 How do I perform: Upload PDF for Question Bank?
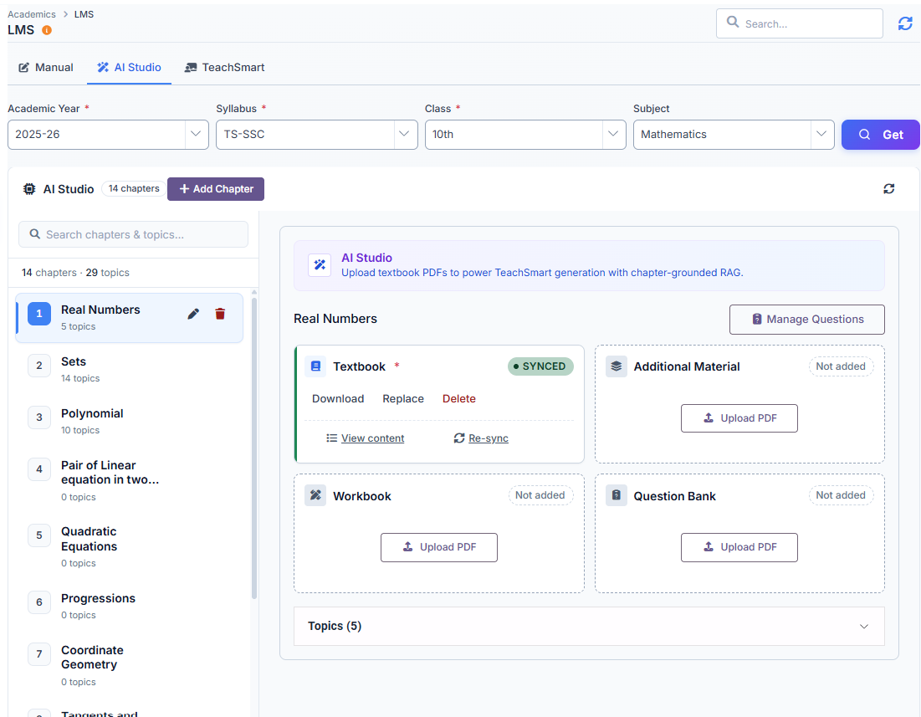pos(739,547)
